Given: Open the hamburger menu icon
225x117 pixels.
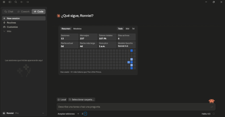Looking at the screenshot, I should click(4, 2).
